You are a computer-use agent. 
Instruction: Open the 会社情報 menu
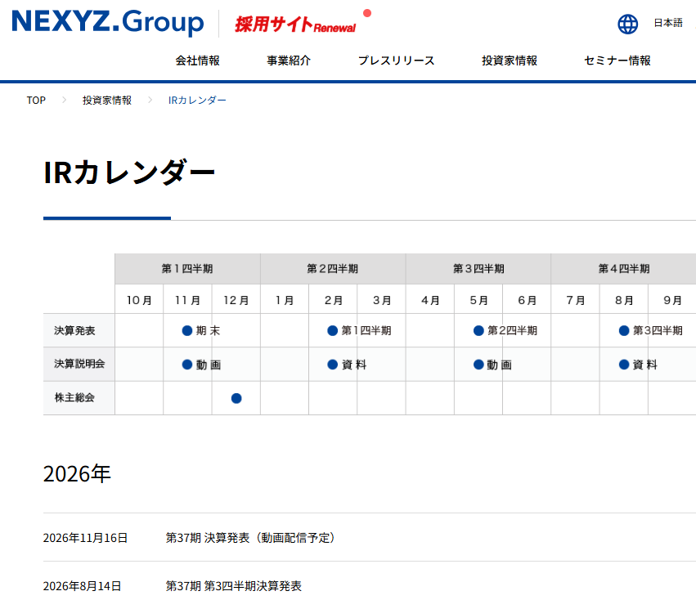pos(198,60)
